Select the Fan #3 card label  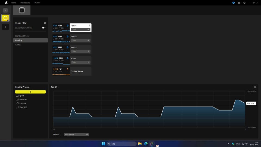tap(74, 47)
